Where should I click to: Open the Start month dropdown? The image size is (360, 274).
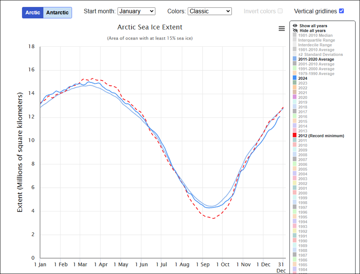136,11
